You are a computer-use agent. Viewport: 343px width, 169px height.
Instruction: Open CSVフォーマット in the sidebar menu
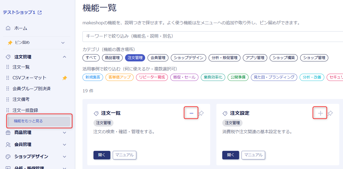(29, 78)
